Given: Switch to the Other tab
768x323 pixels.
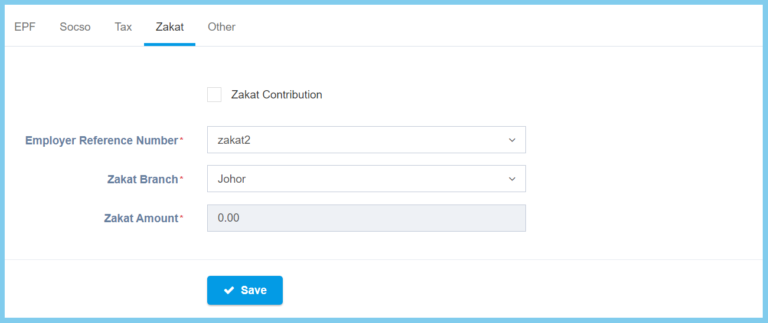Looking at the screenshot, I should pyautogui.click(x=221, y=27).
